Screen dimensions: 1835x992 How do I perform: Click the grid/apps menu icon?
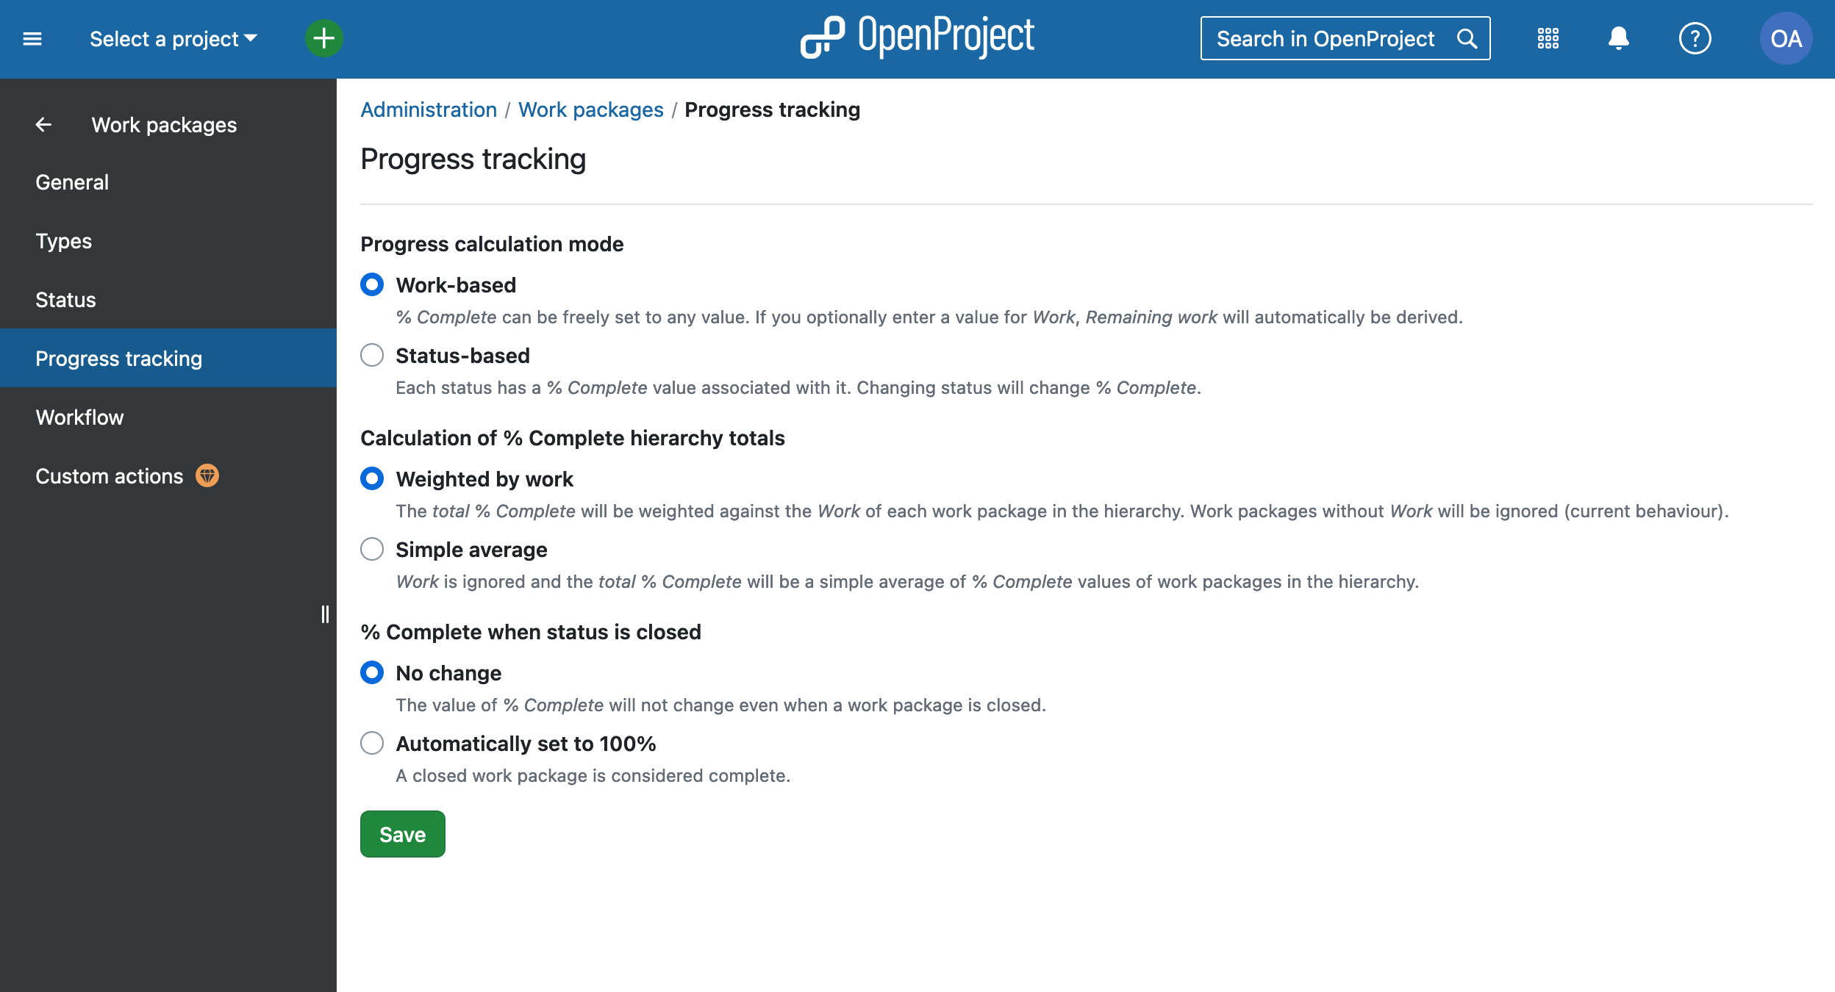tap(1548, 38)
